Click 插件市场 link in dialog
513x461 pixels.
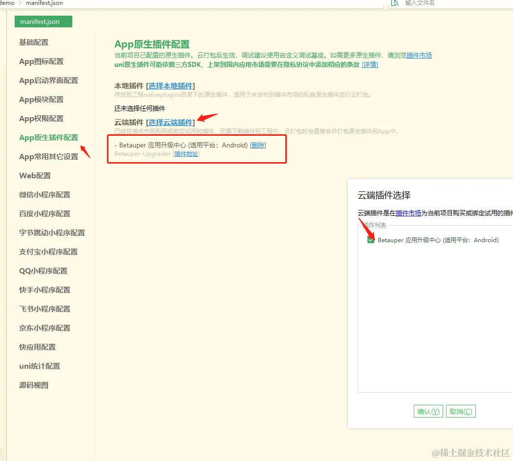(x=408, y=213)
